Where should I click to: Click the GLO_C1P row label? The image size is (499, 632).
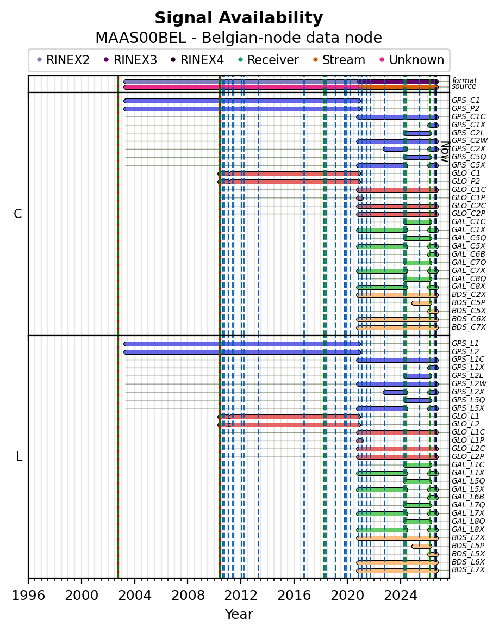[x=469, y=197]
